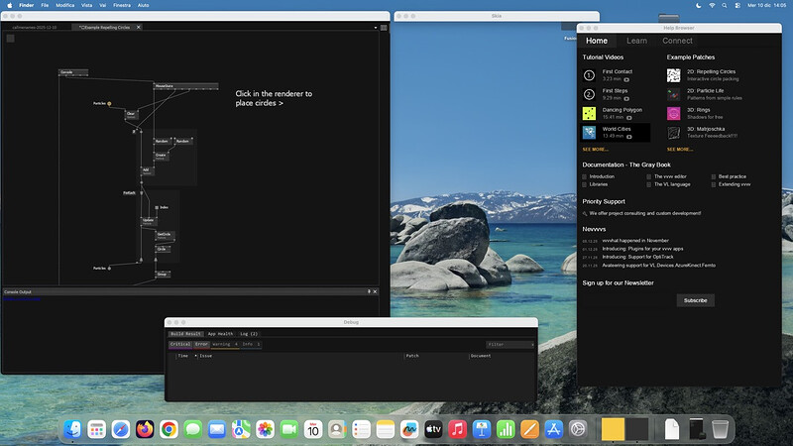Open the 2D: Repelling Circles example icon
The height and width of the screenshot is (446, 793).
point(673,74)
